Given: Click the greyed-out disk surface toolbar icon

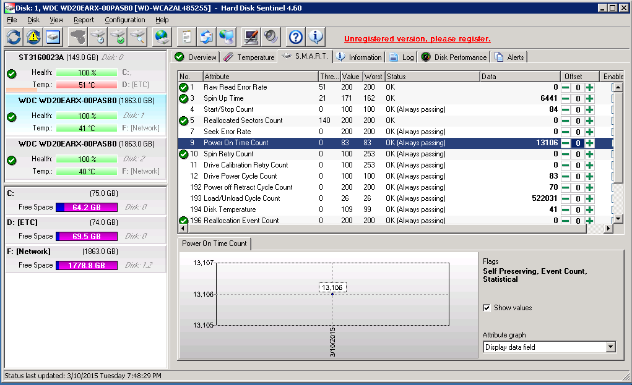Looking at the screenshot, I should point(78,38).
